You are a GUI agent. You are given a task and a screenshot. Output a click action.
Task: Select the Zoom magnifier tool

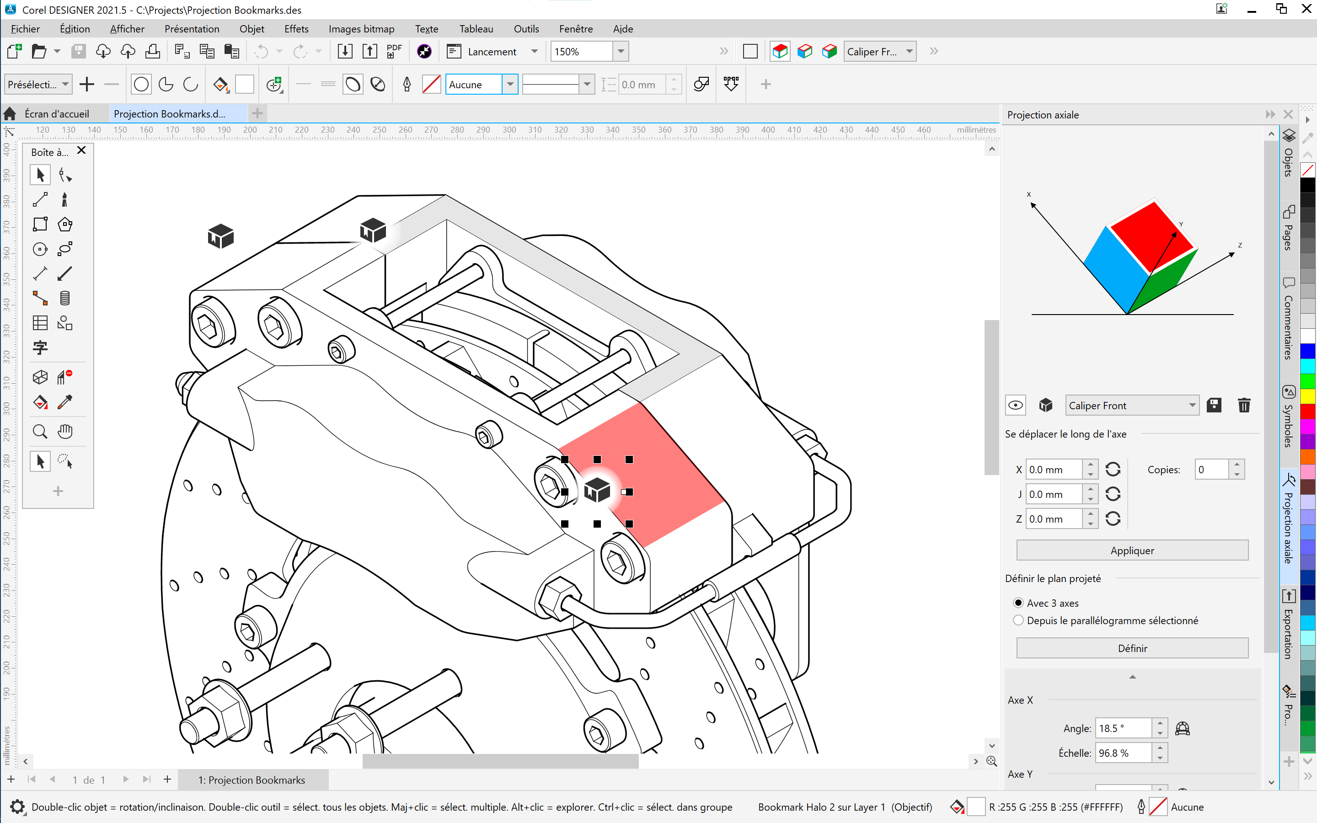(40, 432)
